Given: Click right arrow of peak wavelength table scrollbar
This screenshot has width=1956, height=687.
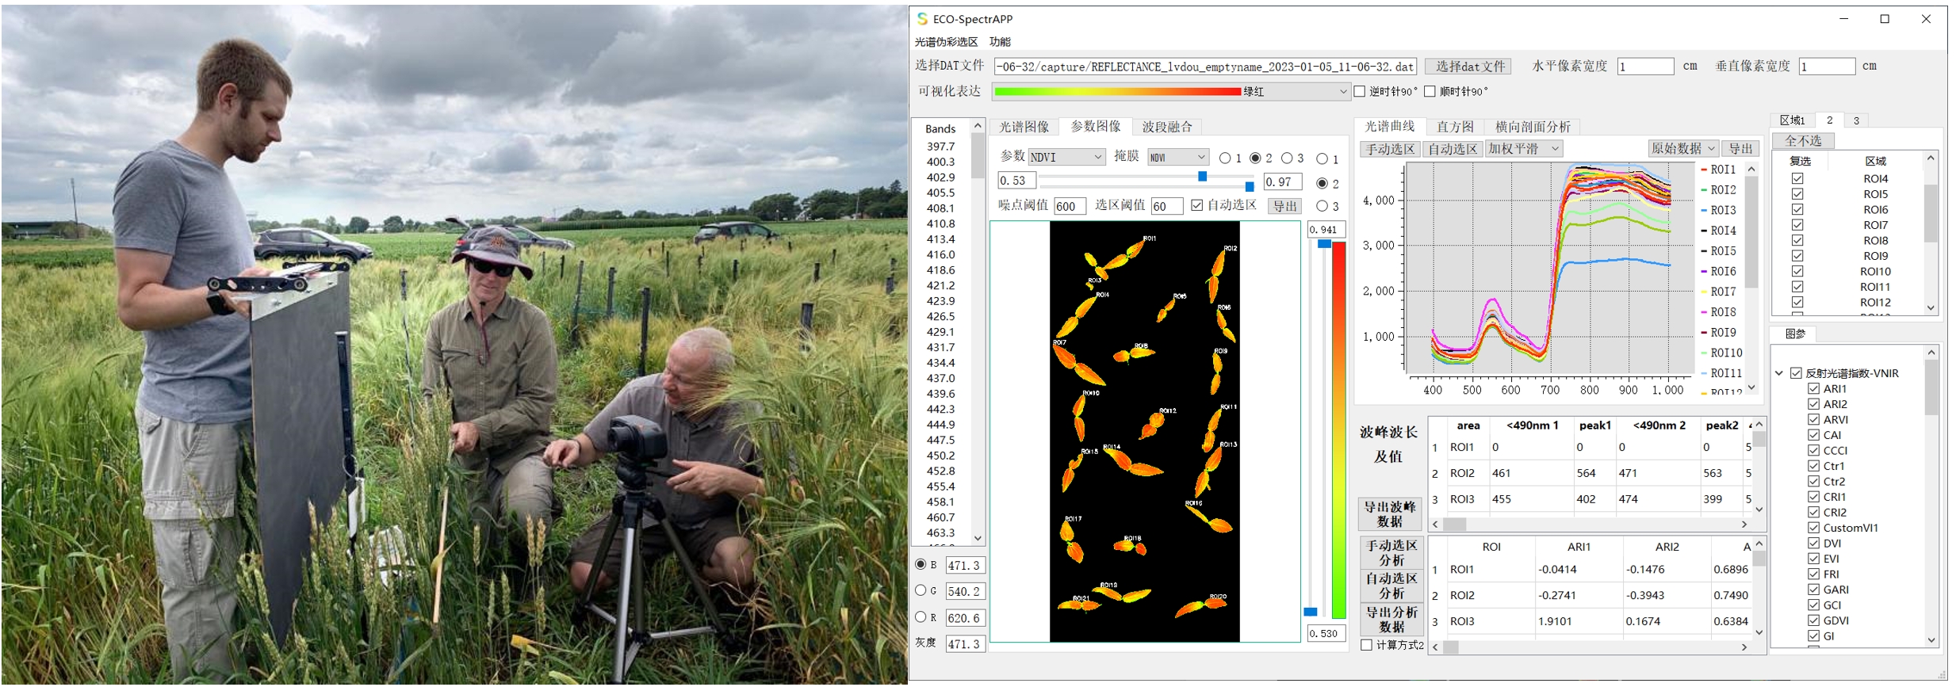Looking at the screenshot, I should [x=1744, y=525].
